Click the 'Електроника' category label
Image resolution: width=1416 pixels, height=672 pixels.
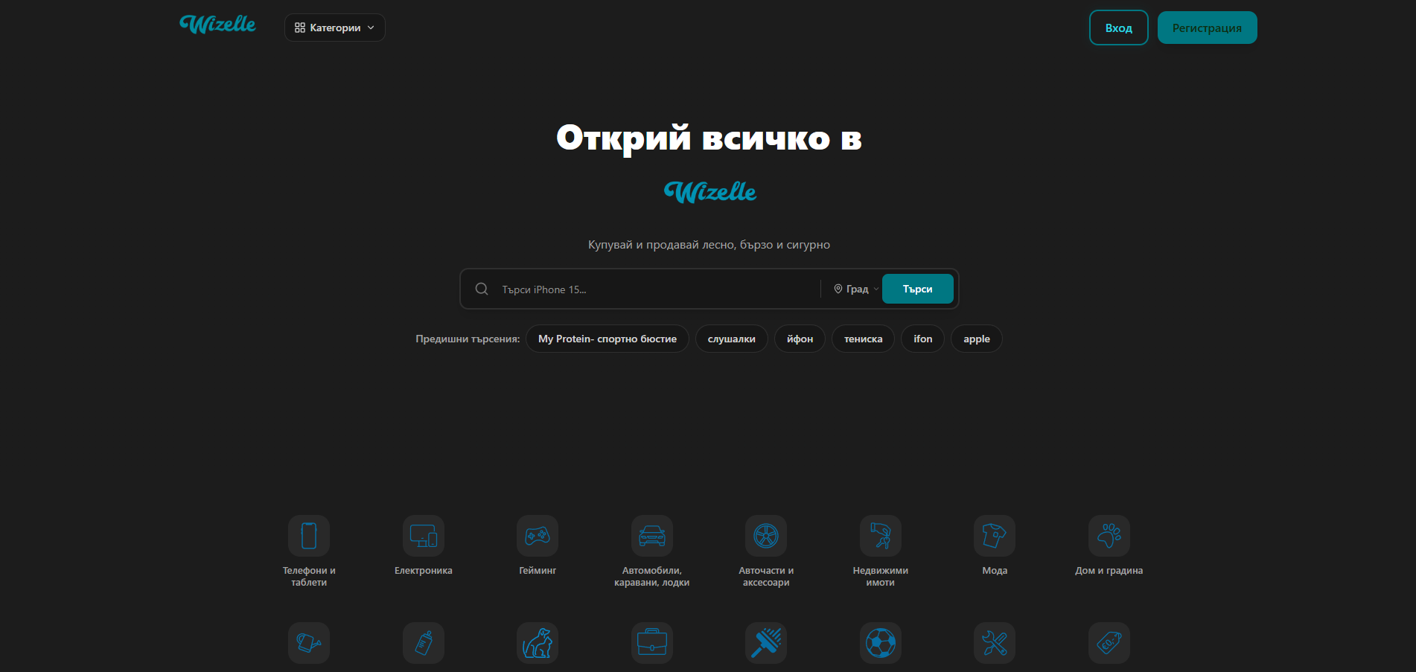[424, 571]
